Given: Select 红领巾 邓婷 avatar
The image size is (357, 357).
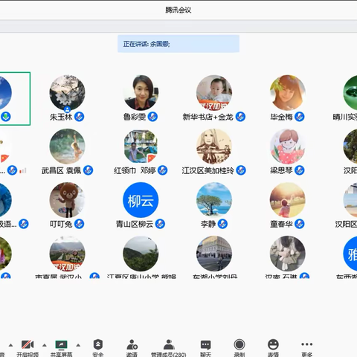Looking at the screenshot, I should [141, 147].
